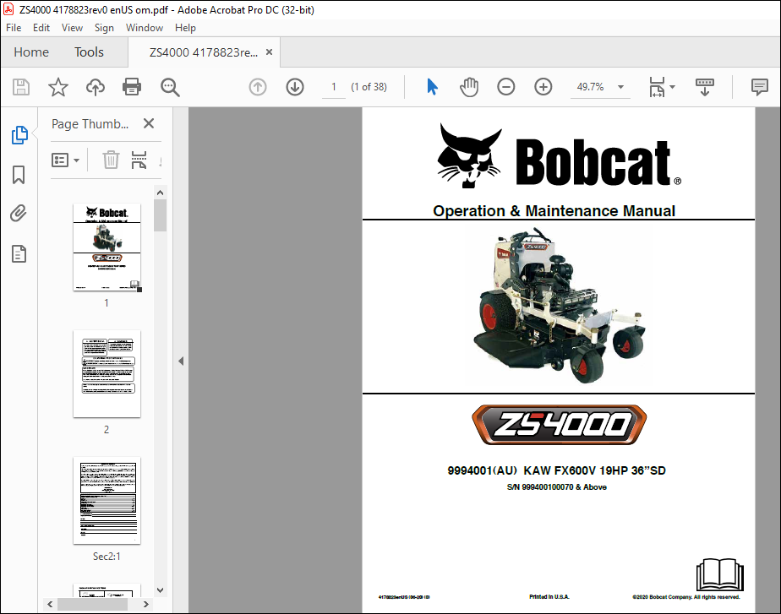Click the thumbnail horizontal scrollbar handle

(93, 604)
